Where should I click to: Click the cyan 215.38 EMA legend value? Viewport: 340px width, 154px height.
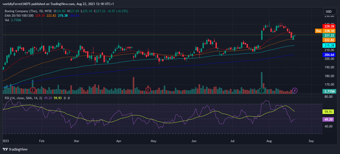tap(63, 16)
